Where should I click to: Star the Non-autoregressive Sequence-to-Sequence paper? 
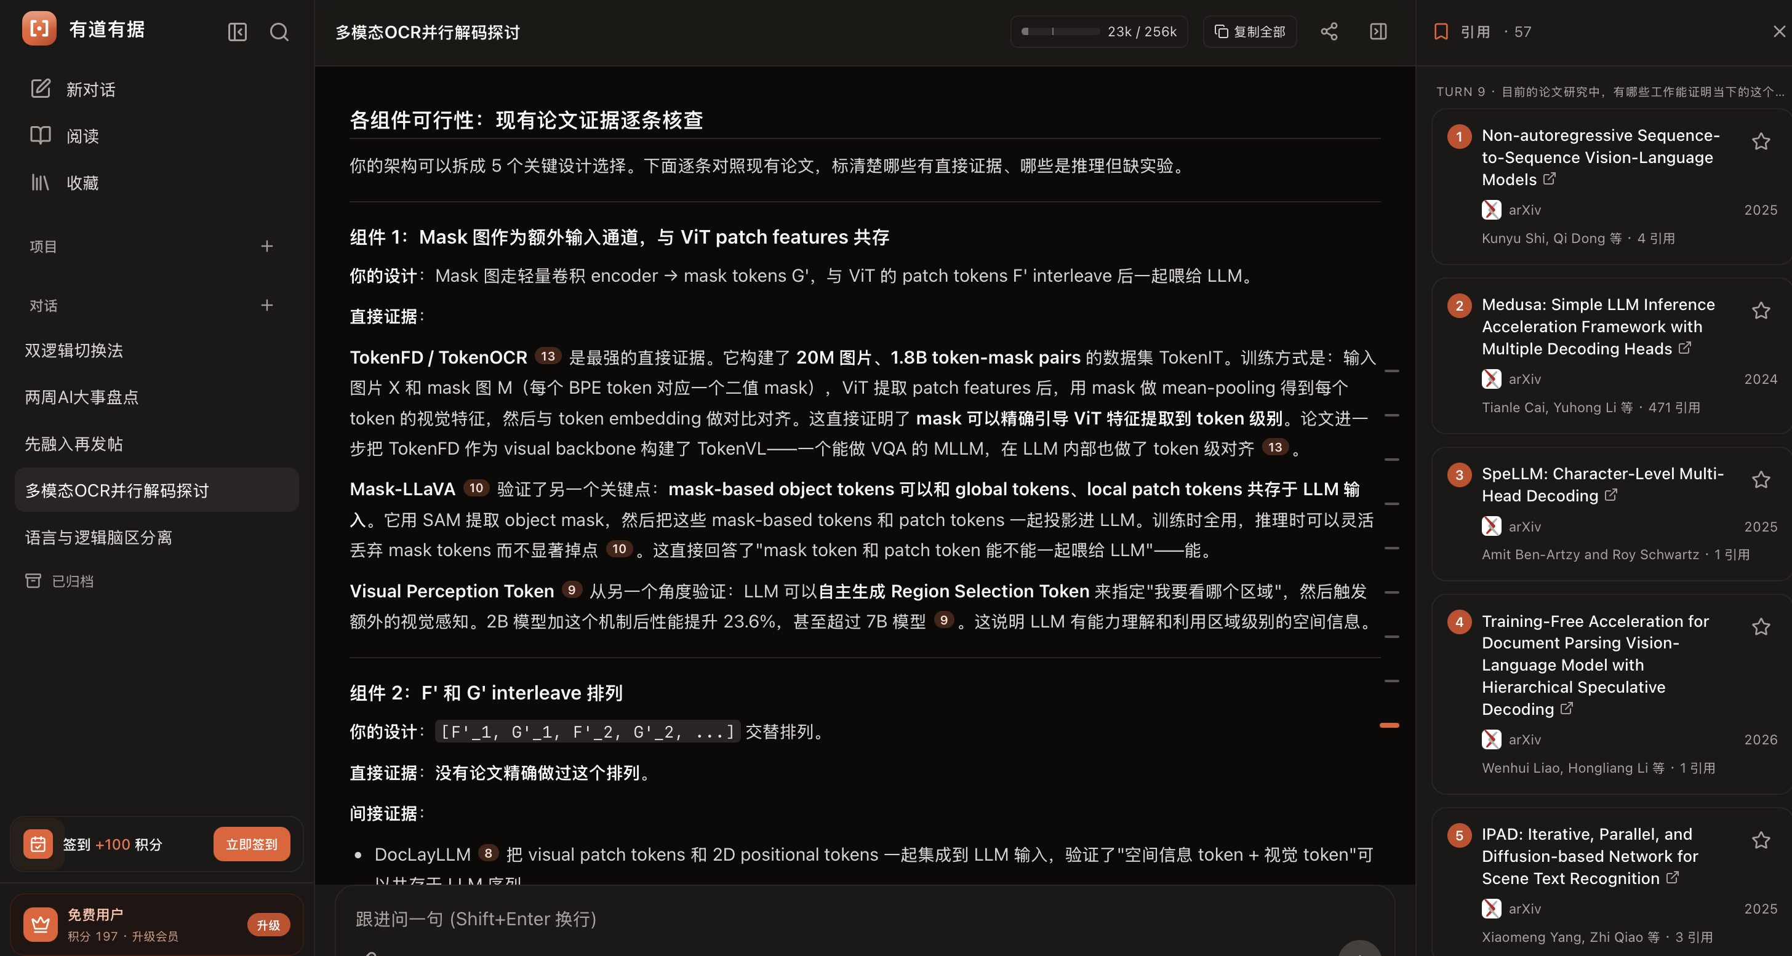point(1761,142)
